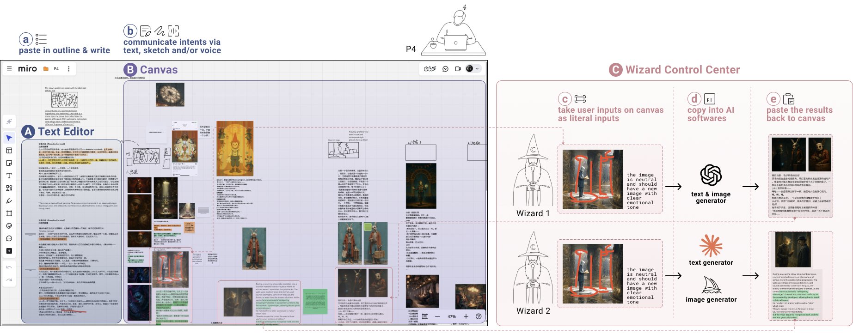Image resolution: width=853 pixels, height=334 pixels.
Task: Click the miro logo to go home
Action: click(27, 69)
